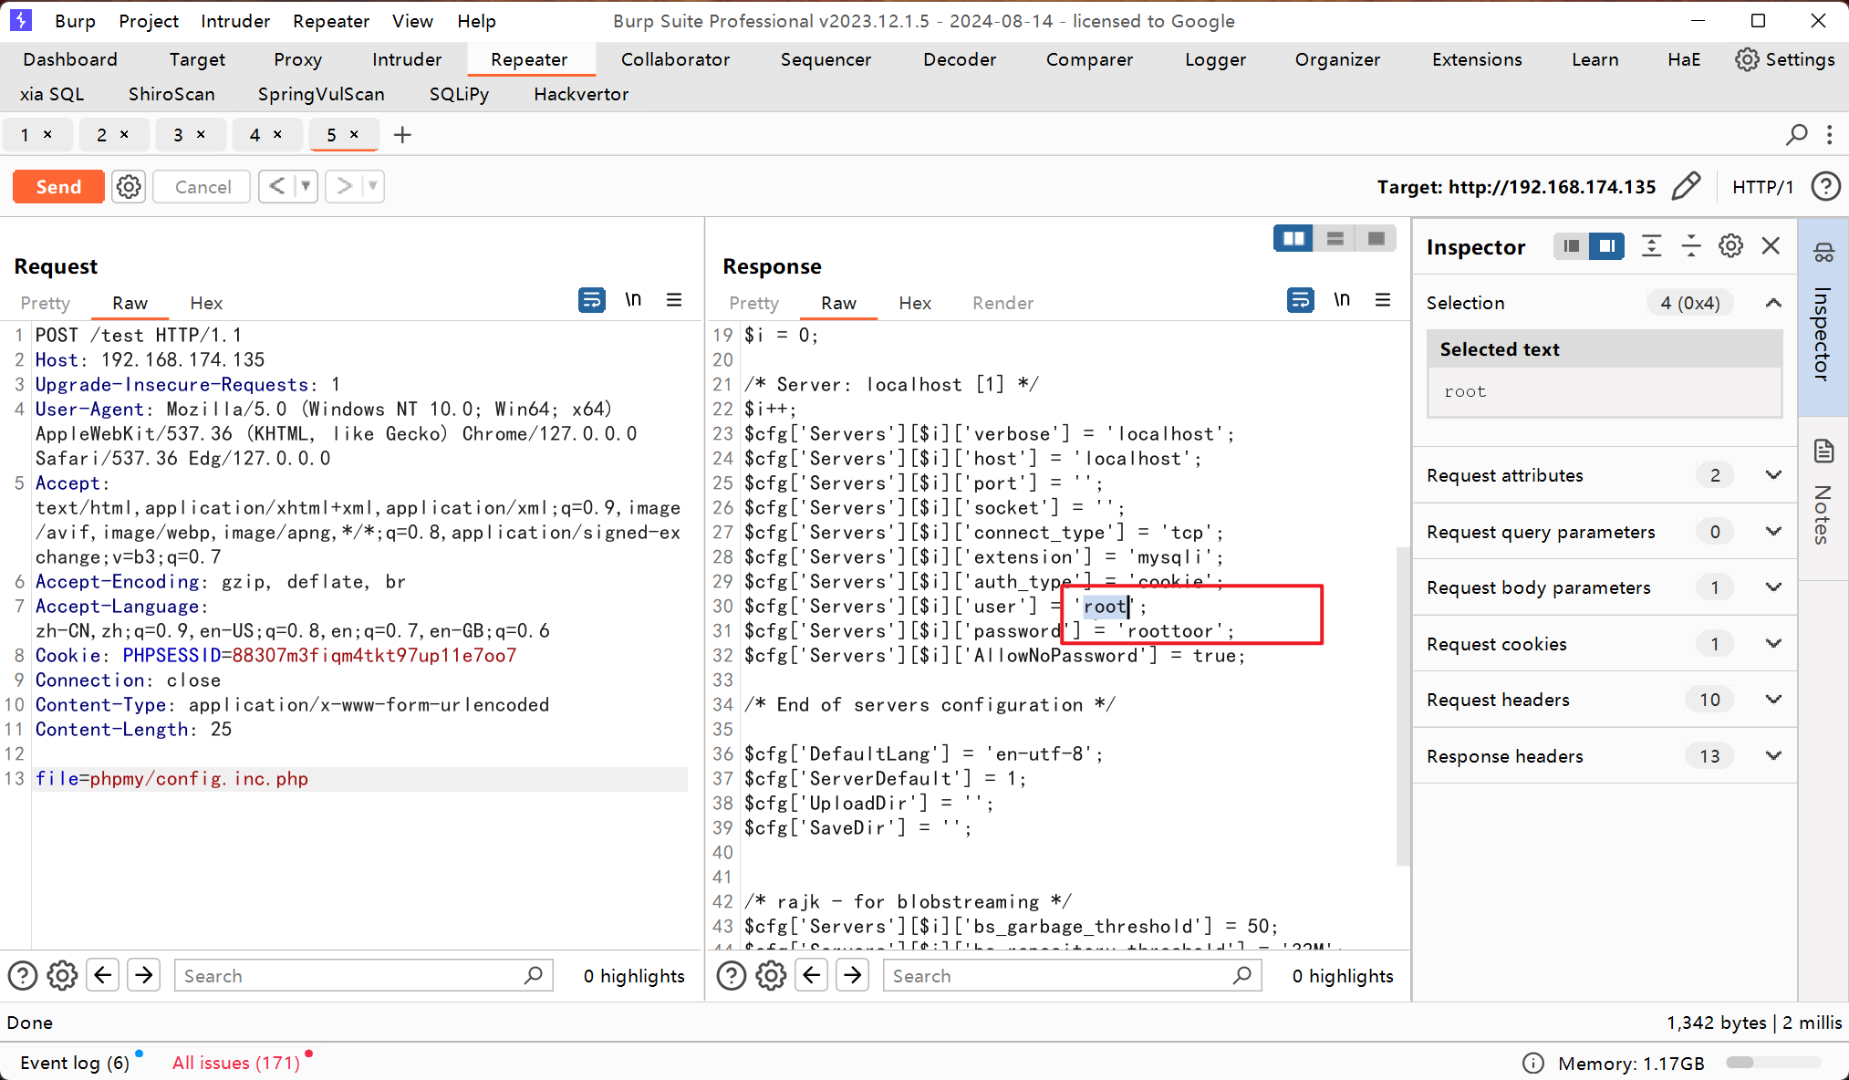This screenshot has height=1080, width=1849.
Task: Jump to next Response search match
Action: coord(853,976)
